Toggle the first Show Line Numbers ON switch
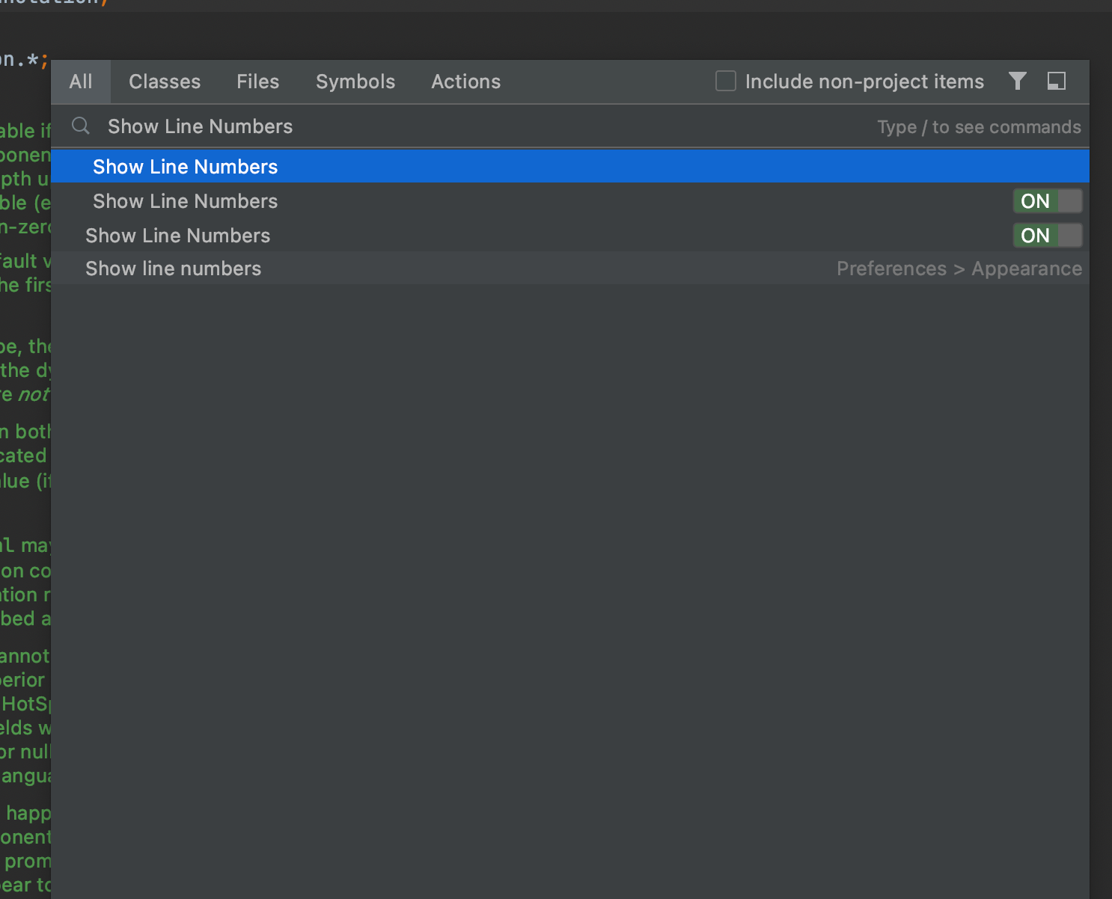This screenshot has width=1112, height=899. pos(1048,200)
